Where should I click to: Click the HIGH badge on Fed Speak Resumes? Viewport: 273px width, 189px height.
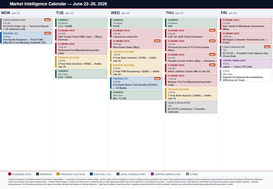48,33
